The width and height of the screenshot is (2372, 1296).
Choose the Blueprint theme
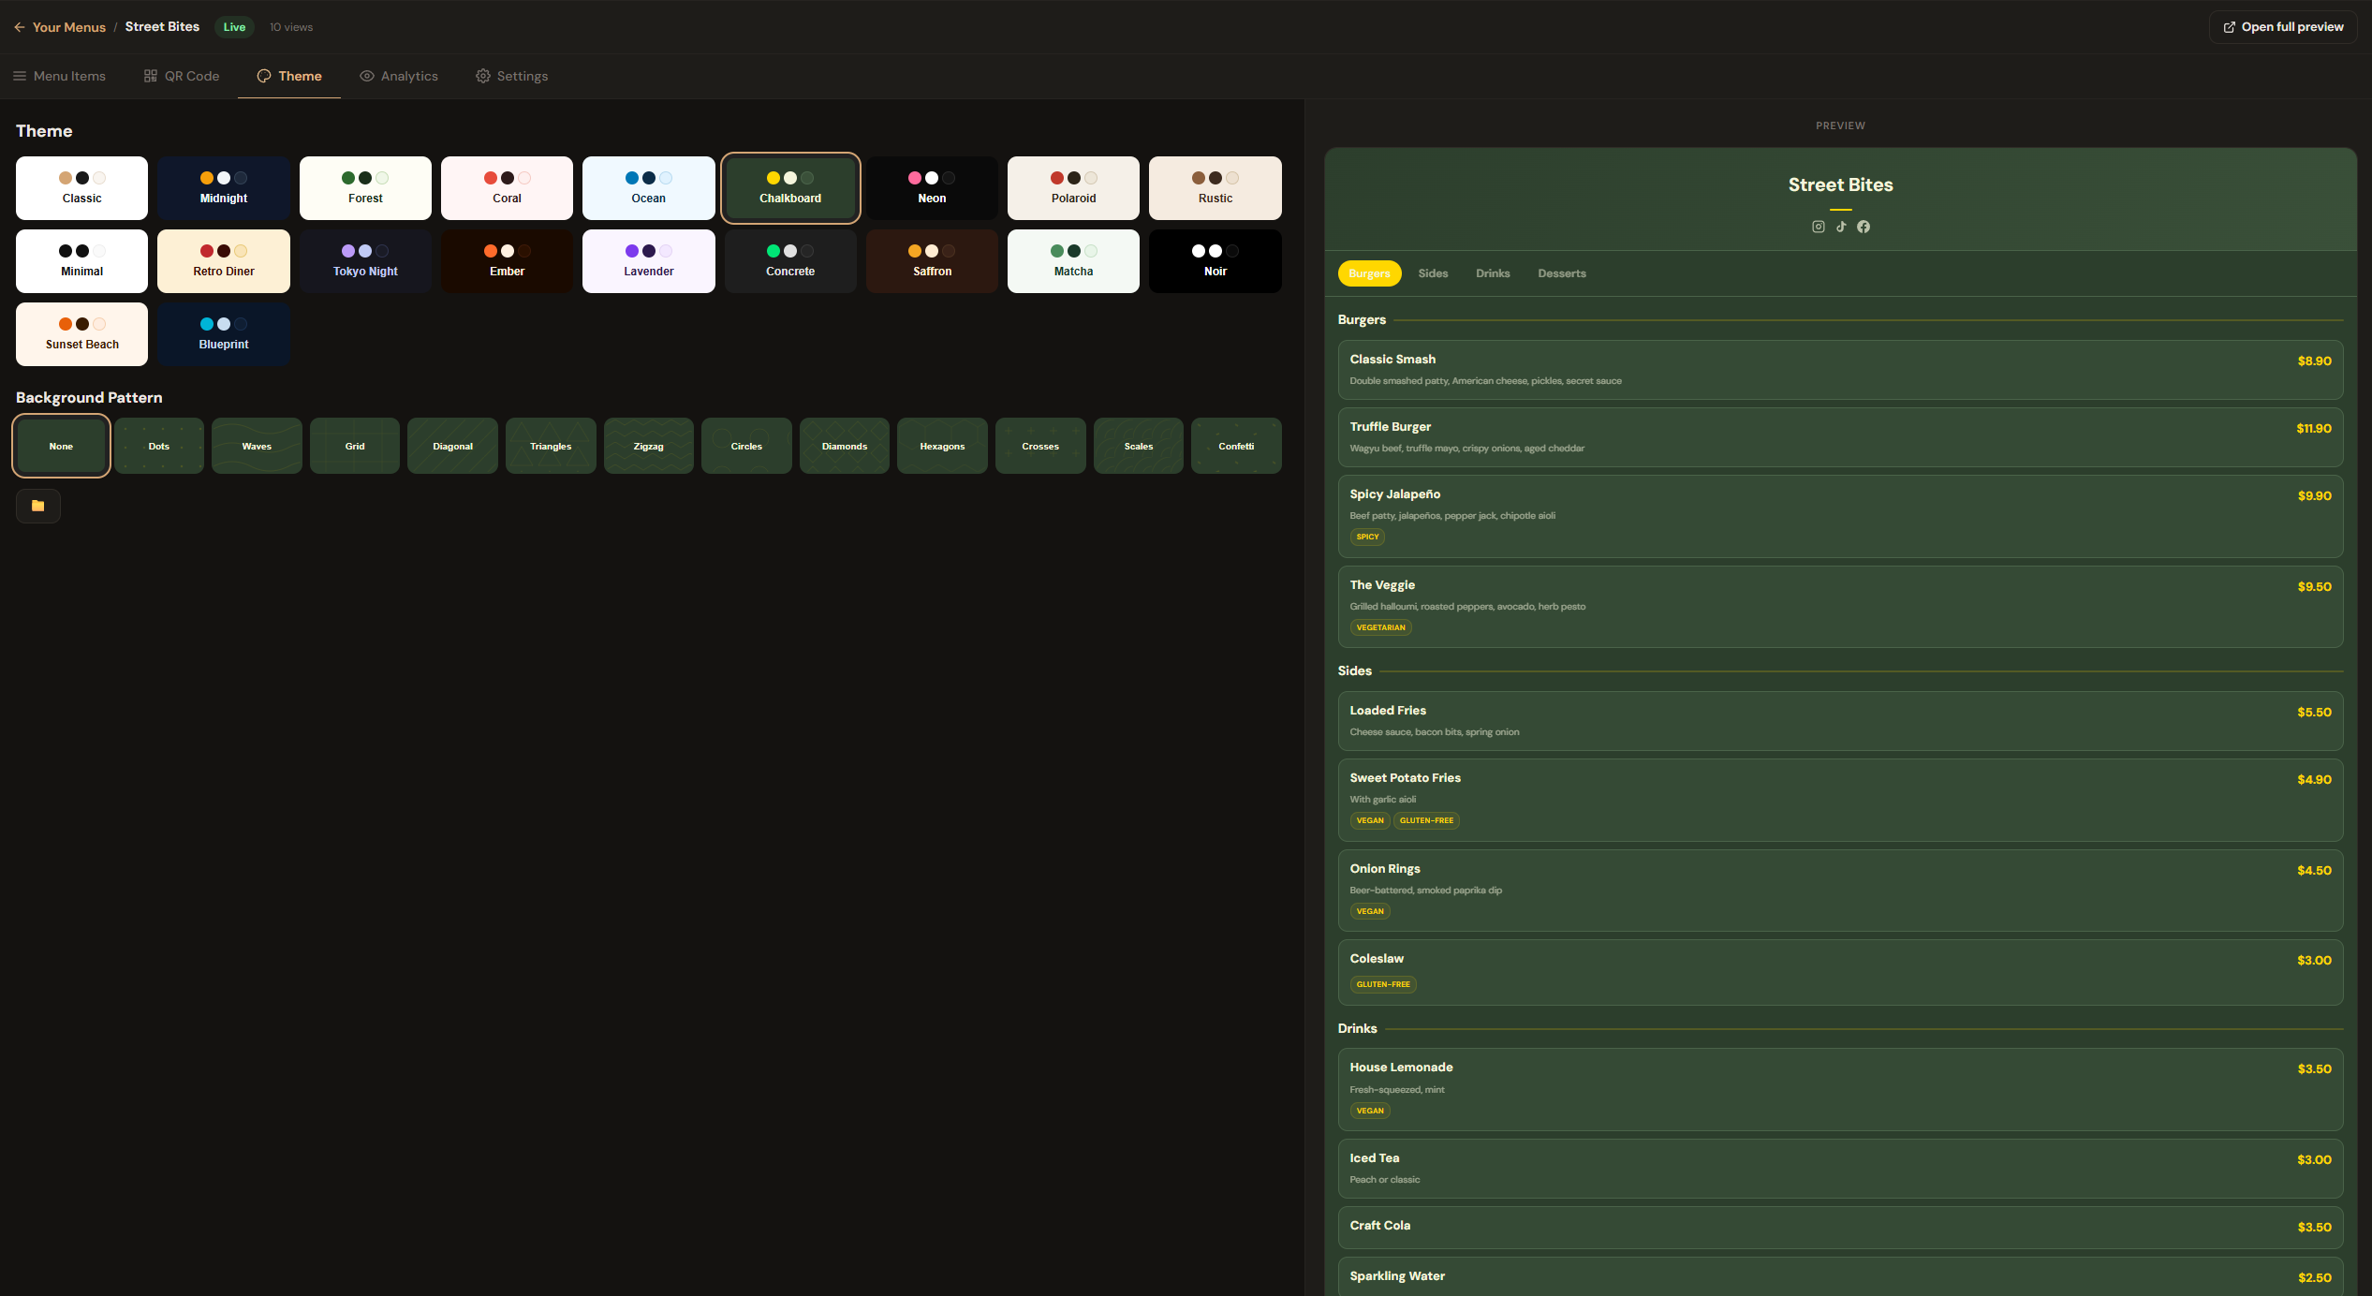click(224, 334)
